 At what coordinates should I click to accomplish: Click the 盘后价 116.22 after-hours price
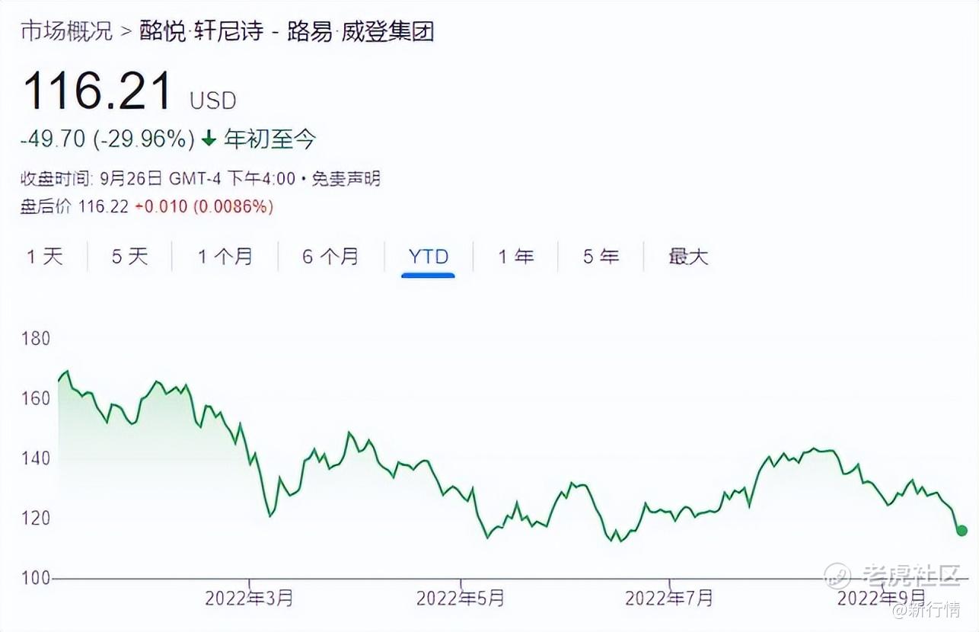point(74,206)
